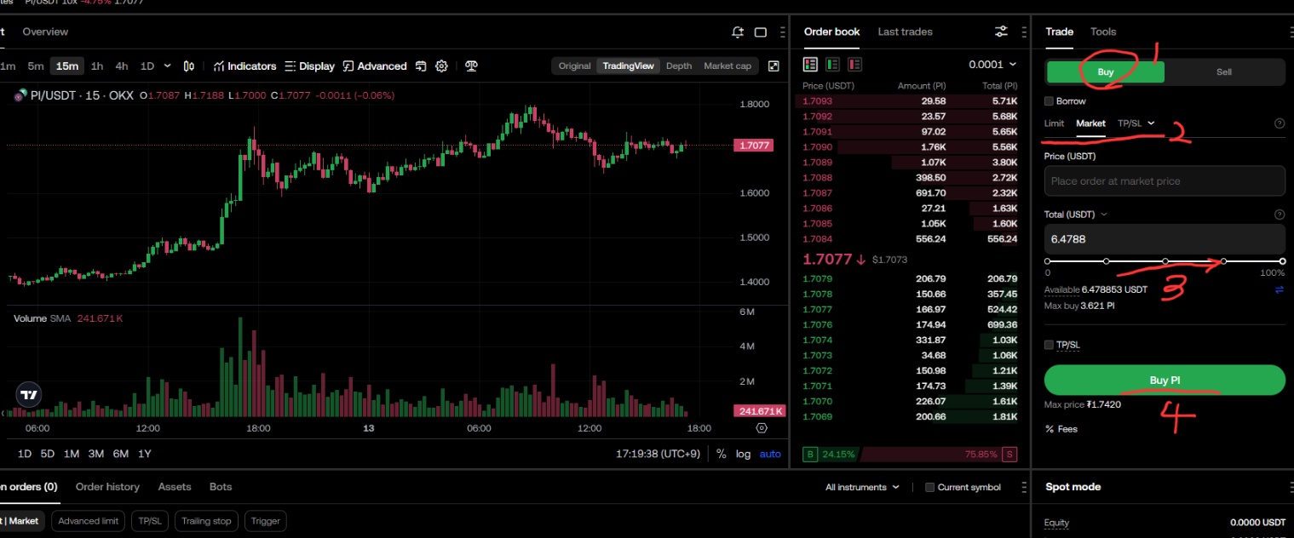The width and height of the screenshot is (1294, 538).
Task: Click the 1.7093 ask price row
Action: pos(910,101)
